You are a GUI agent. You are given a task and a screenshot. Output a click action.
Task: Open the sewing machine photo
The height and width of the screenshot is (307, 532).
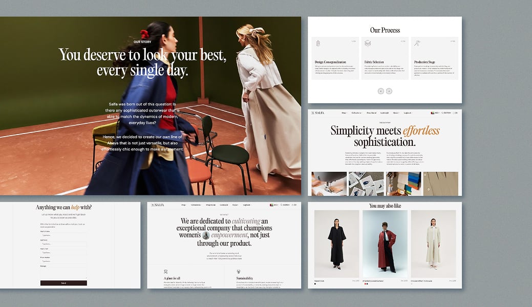329,184
